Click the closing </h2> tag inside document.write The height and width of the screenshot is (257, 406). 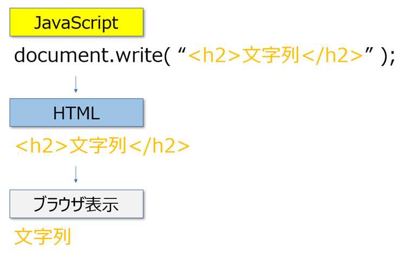pyautogui.click(x=332, y=56)
